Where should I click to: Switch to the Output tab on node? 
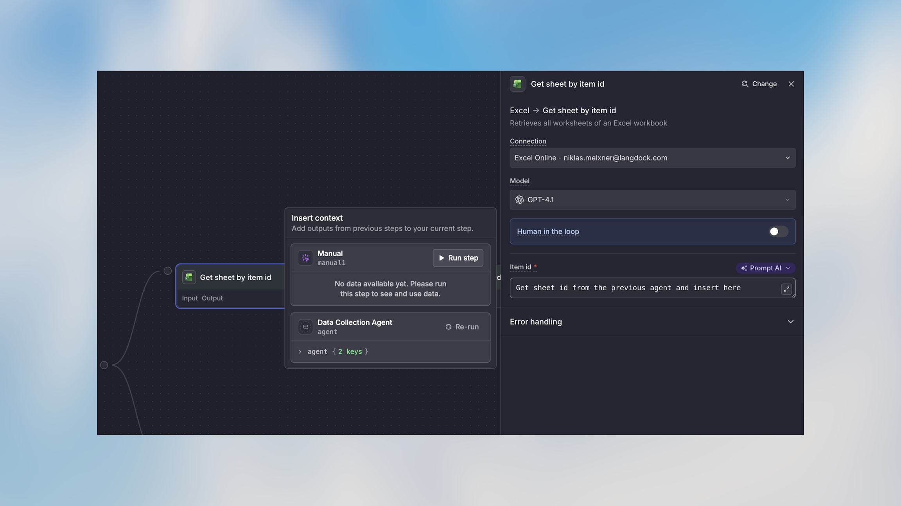[x=212, y=298]
